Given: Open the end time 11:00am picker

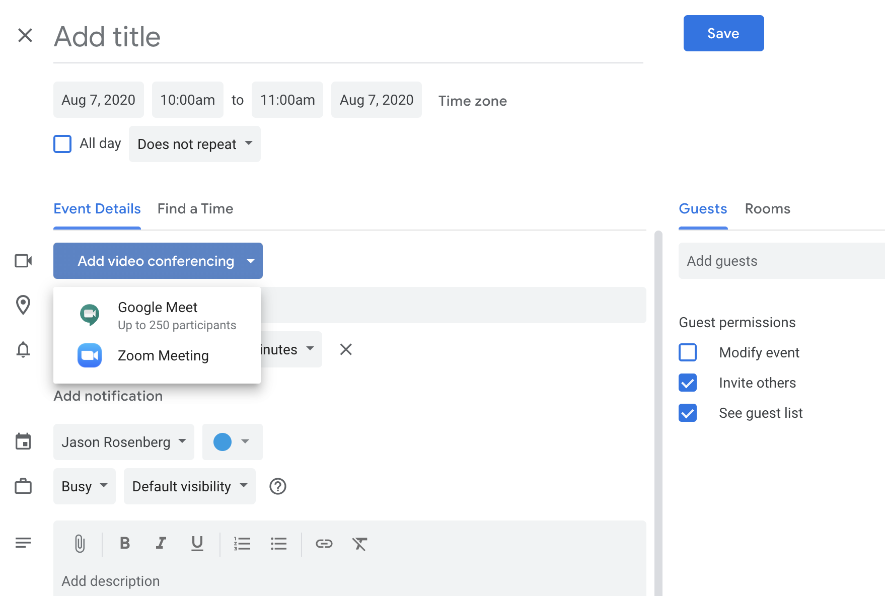Looking at the screenshot, I should [x=287, y=100].
